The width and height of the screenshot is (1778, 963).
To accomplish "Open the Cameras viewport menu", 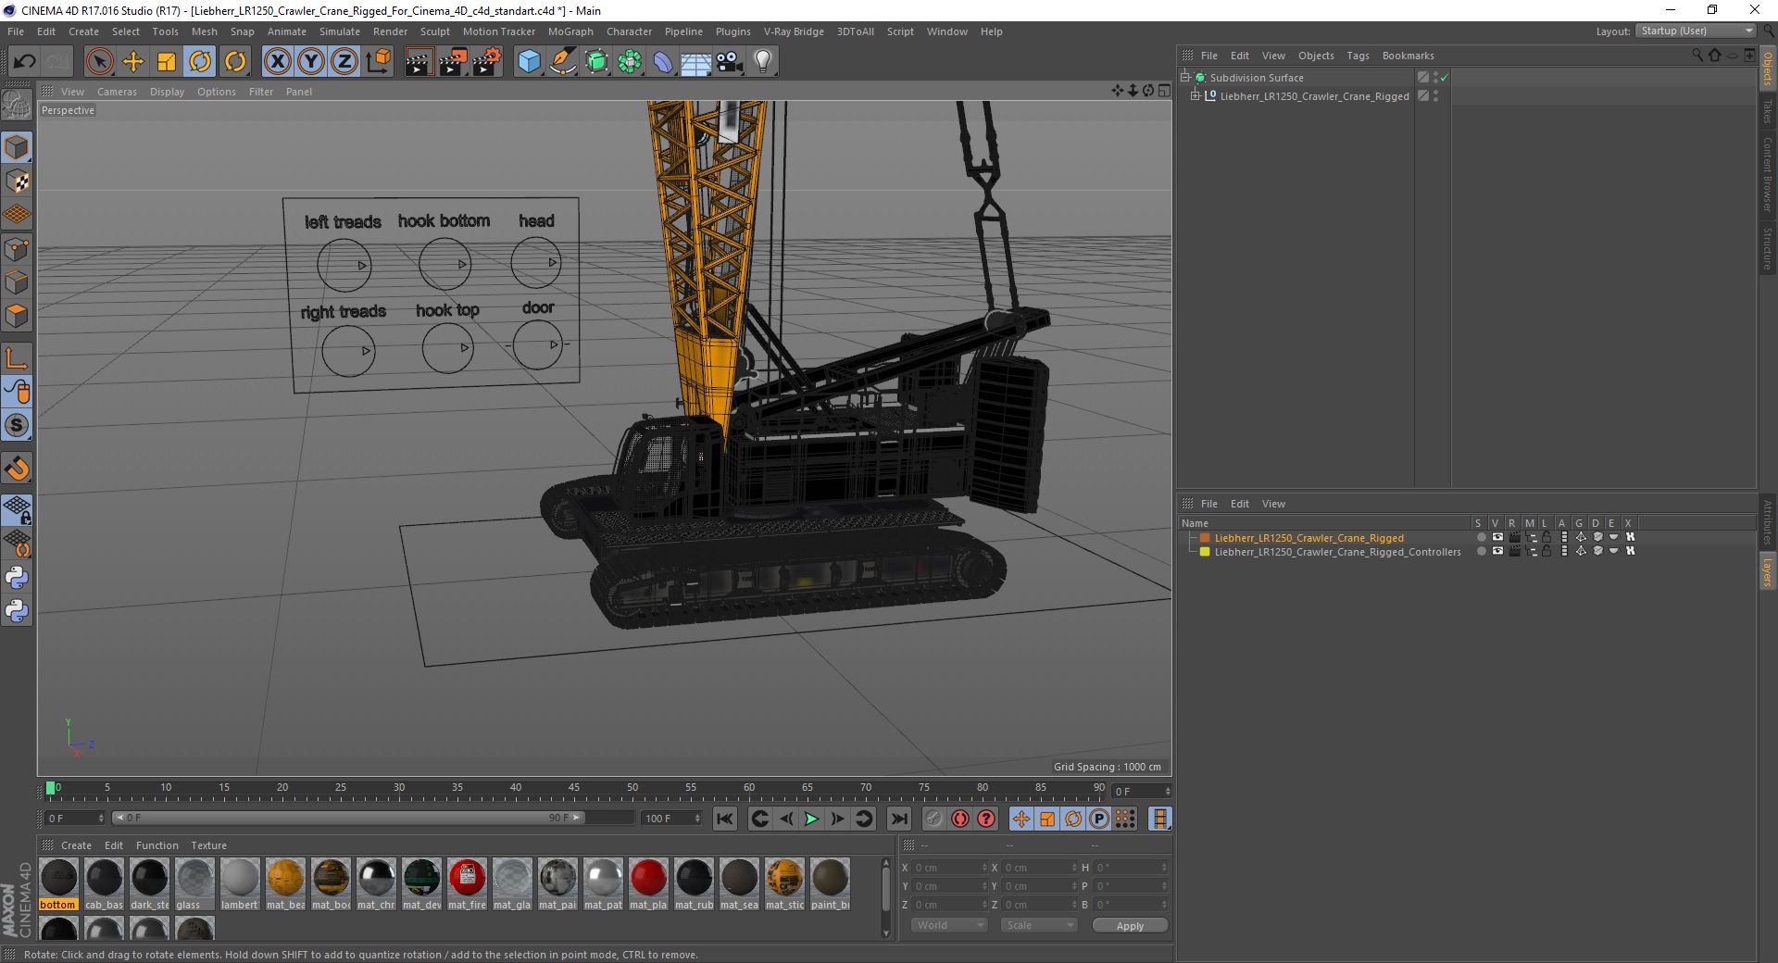I will [x=117, y=92].
